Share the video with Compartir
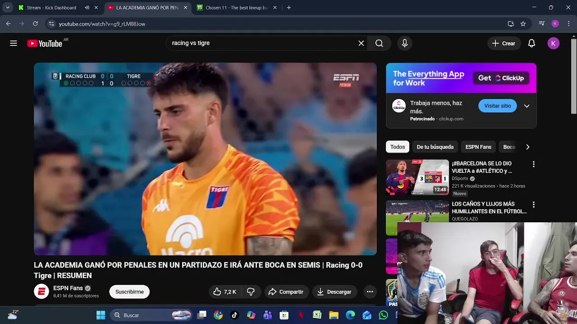The height and width of the screenshot is (324, 577). click(286, 292)
